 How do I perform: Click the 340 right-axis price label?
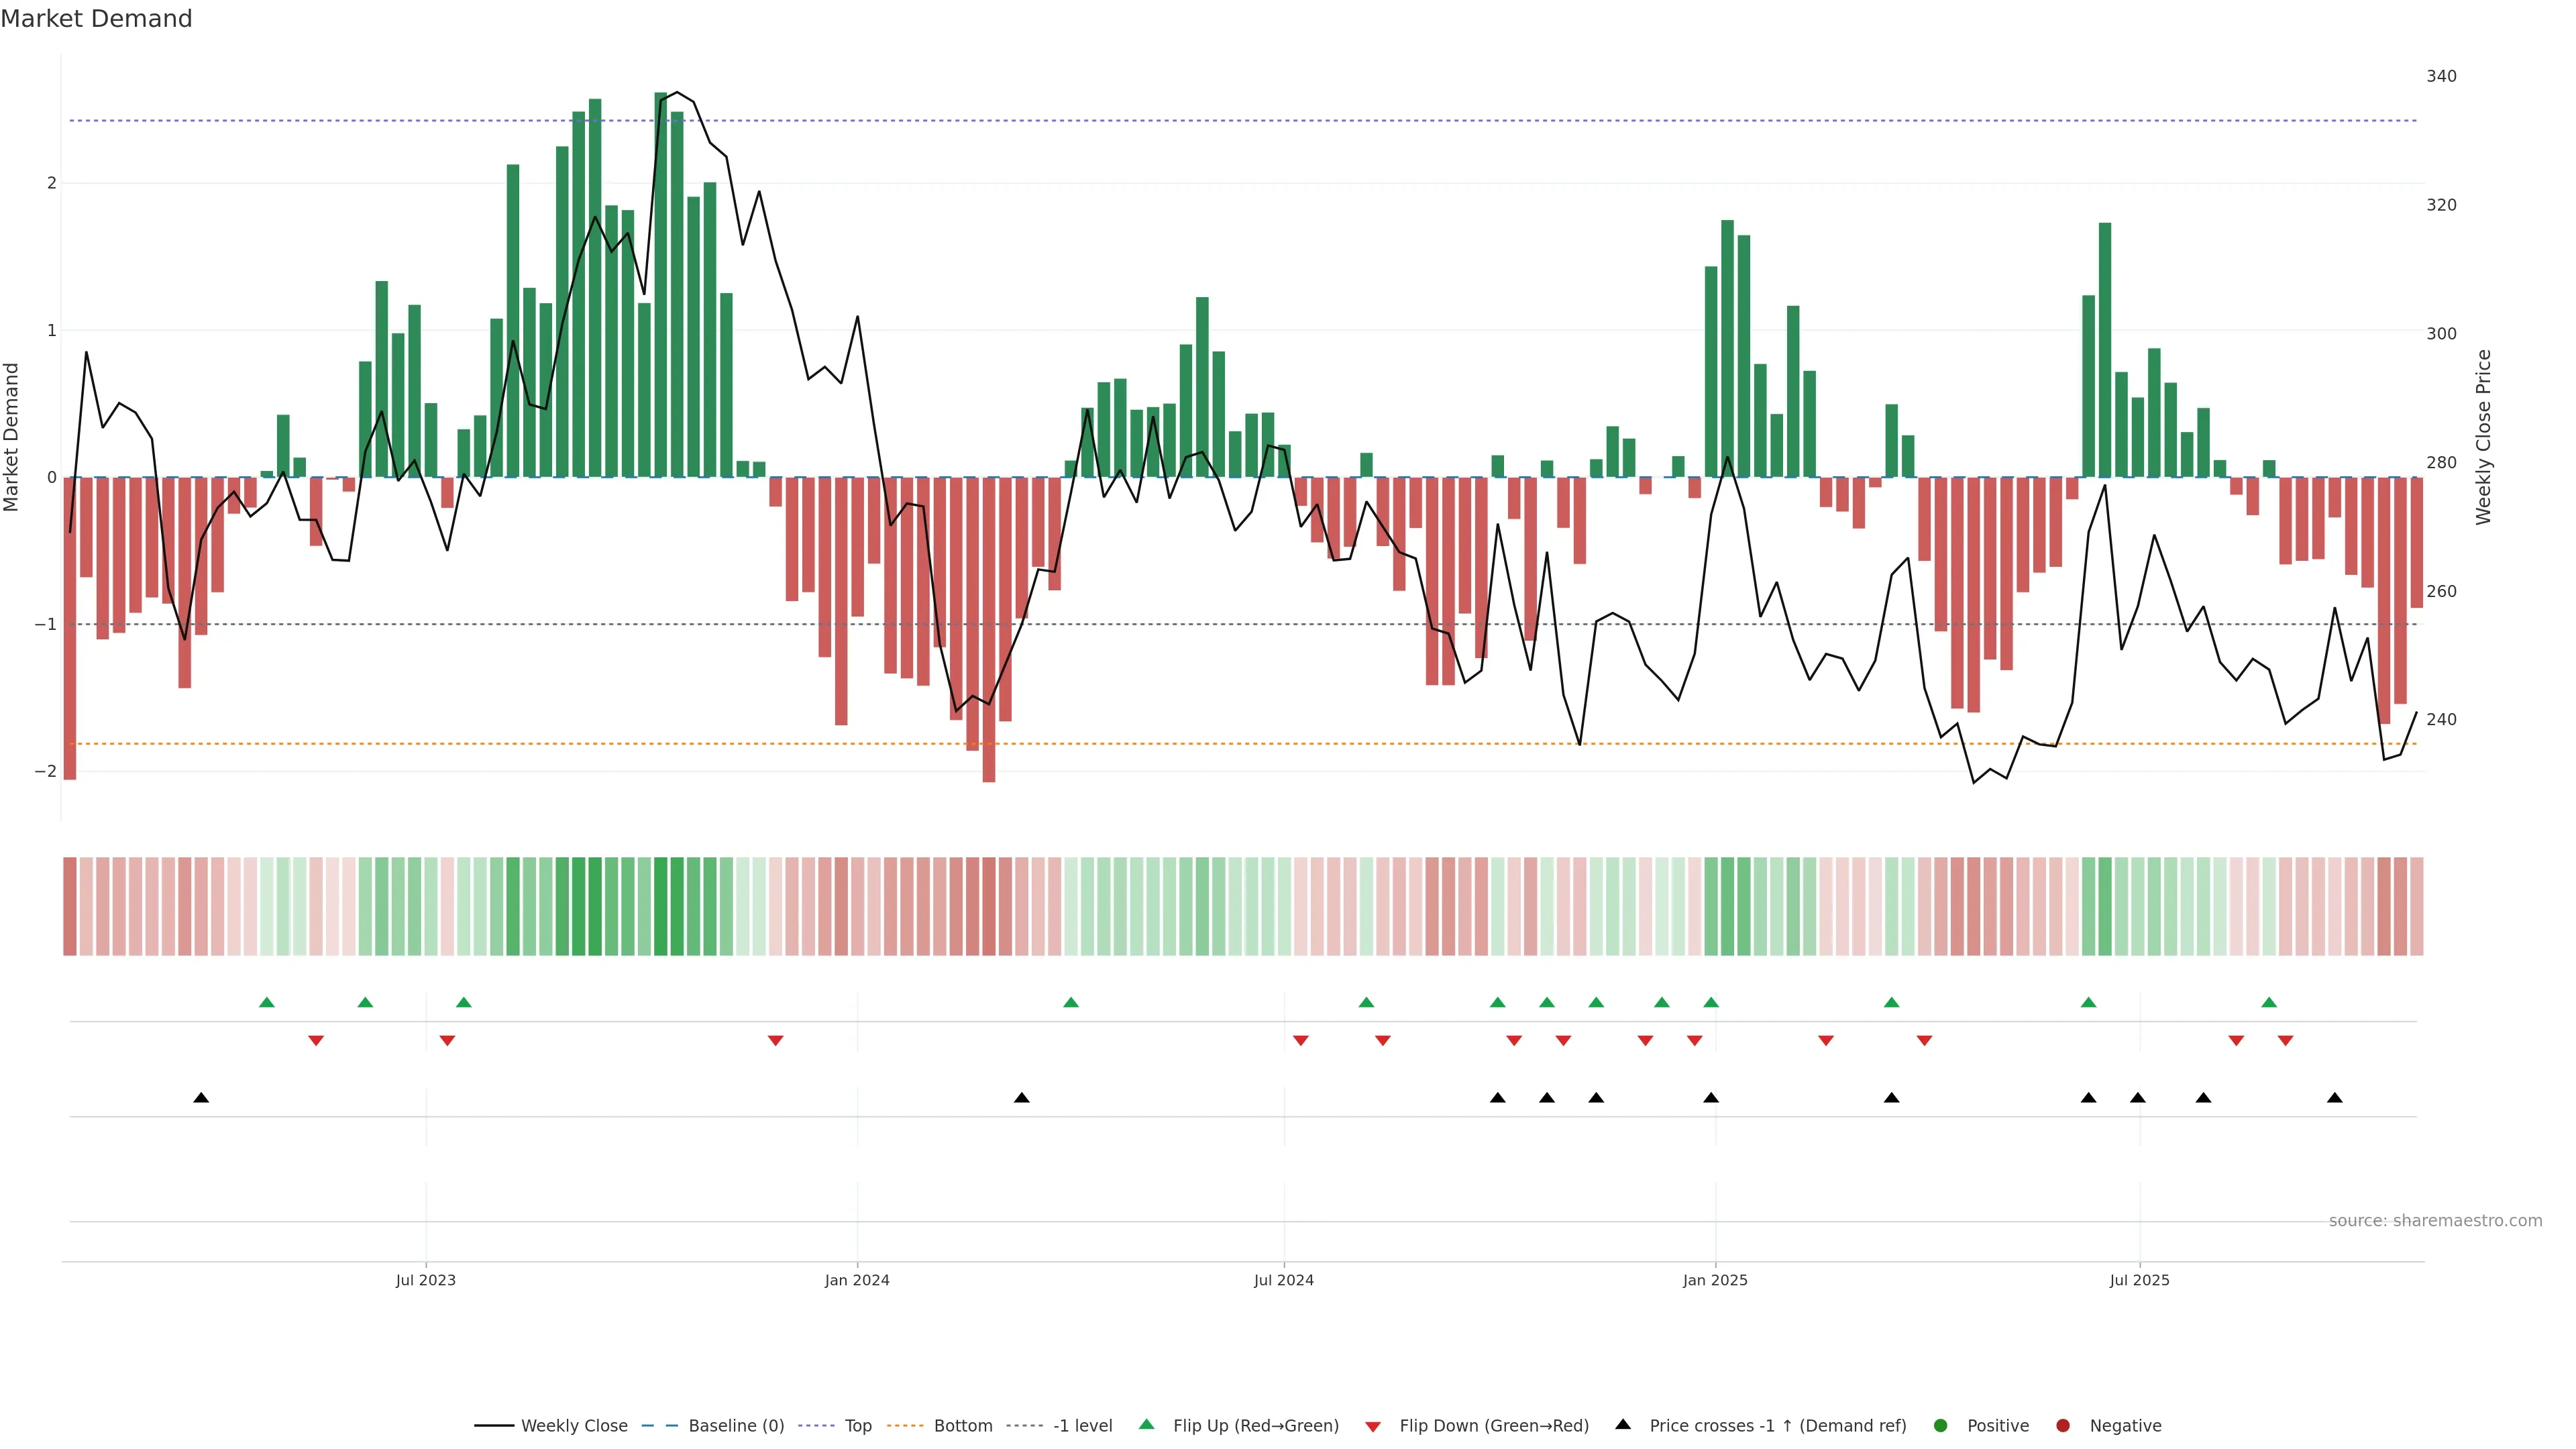[x=2441, y=76]
